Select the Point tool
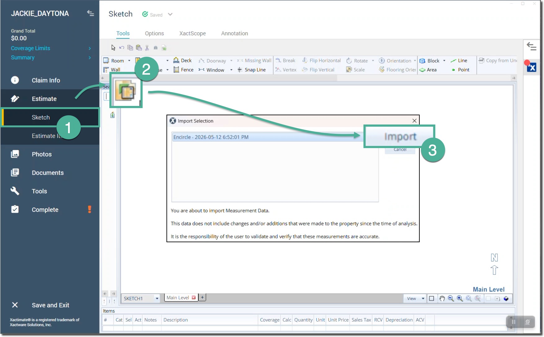This screenshot has height=337, width=544. [460, 70]
